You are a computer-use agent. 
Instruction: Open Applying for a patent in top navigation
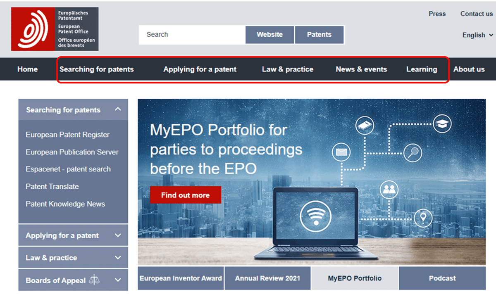coord(200,69)
